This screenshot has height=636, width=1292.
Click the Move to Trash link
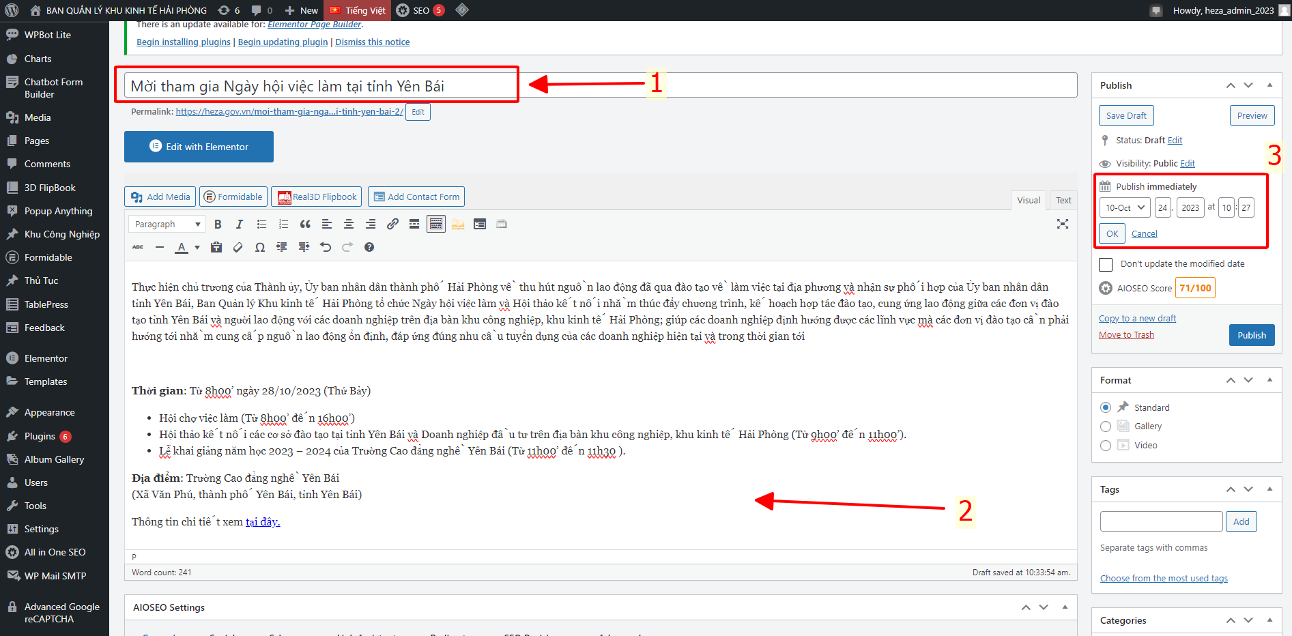click(1126, 335)
